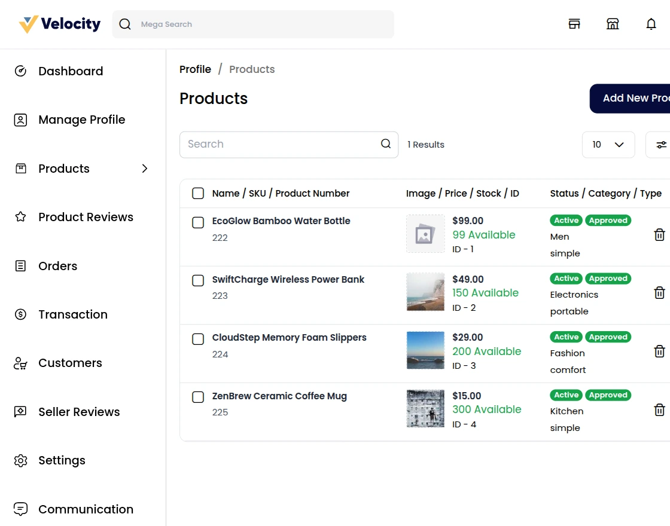The image size is (670, 526).
Task: Click the notification bell icon
Action: tap(651, 25)
